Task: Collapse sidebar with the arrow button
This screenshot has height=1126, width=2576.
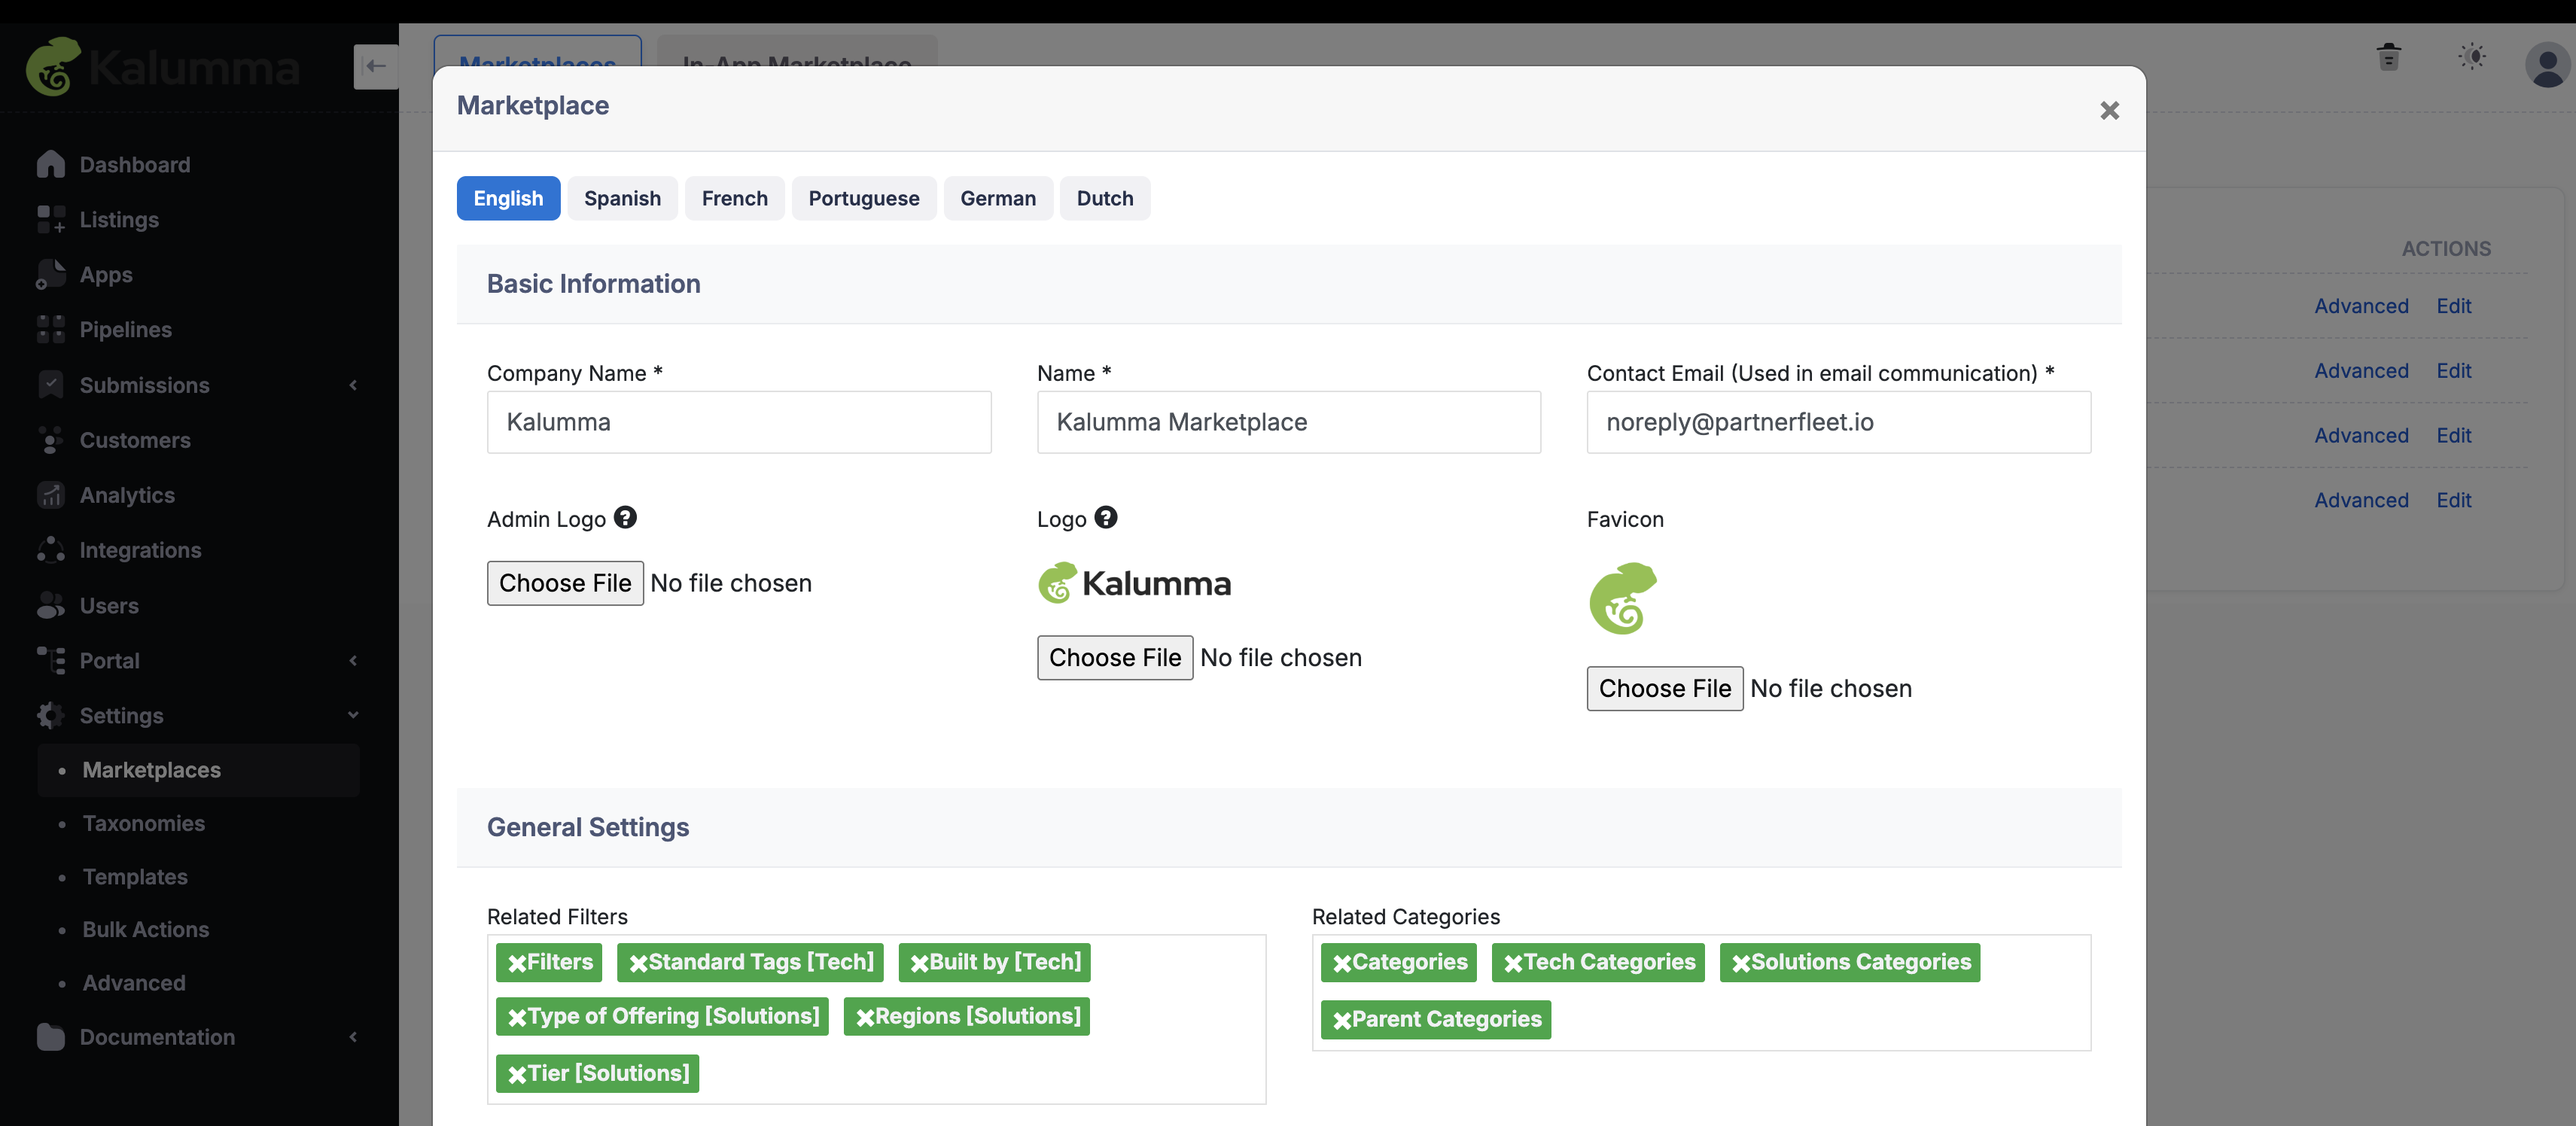Action: pos(376,66)
